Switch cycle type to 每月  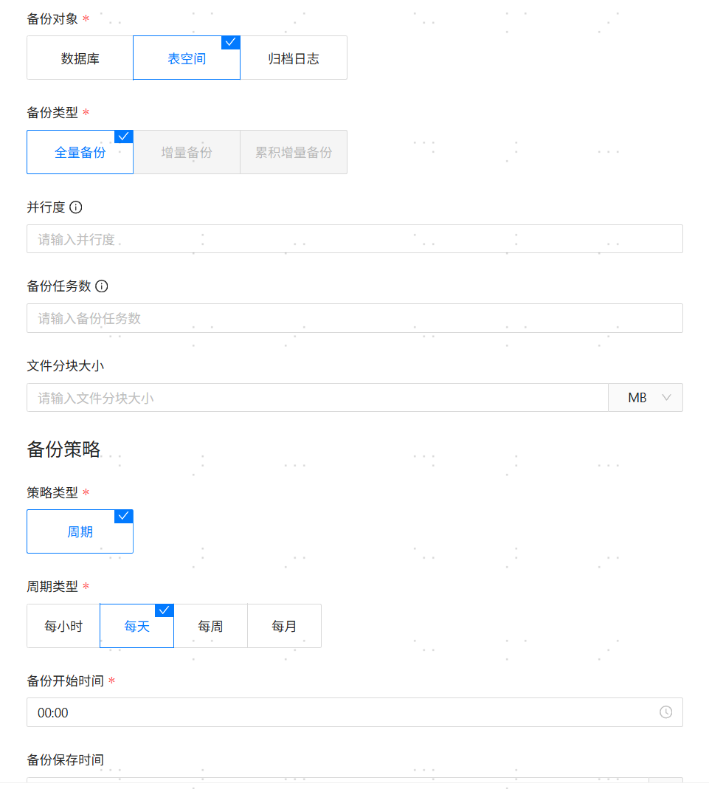click(x=284, y=626)
